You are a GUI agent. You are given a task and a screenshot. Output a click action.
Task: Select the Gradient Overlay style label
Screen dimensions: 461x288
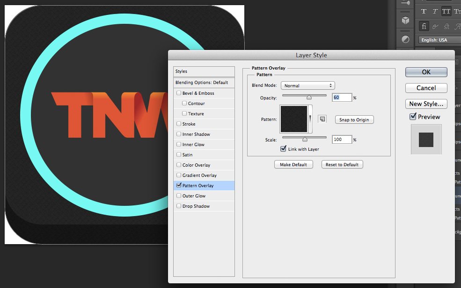pos(199,176)
